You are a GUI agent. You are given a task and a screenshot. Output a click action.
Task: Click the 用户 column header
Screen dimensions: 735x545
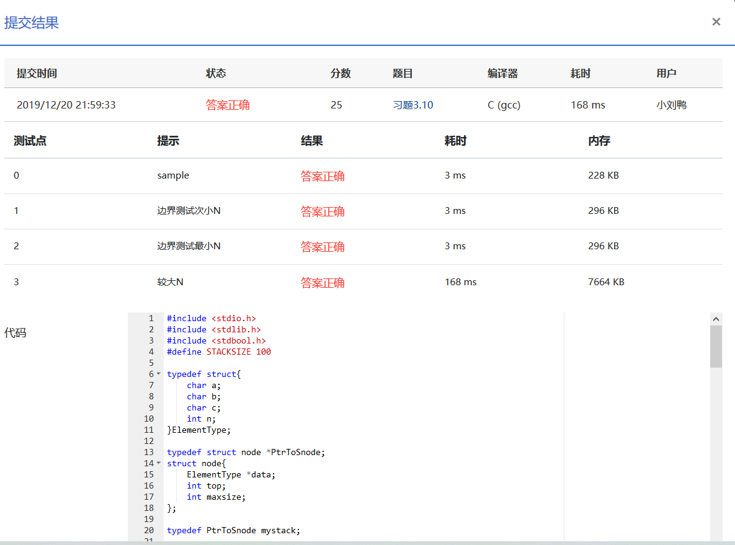point(666,74)
